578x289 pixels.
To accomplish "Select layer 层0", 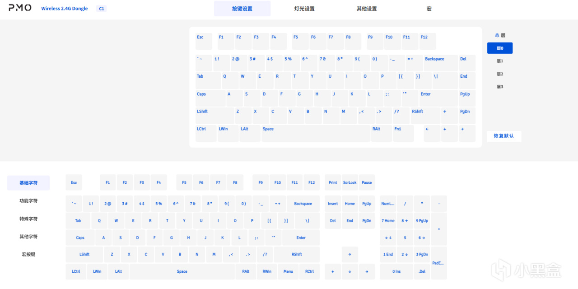I will click(x=500, y=48).
